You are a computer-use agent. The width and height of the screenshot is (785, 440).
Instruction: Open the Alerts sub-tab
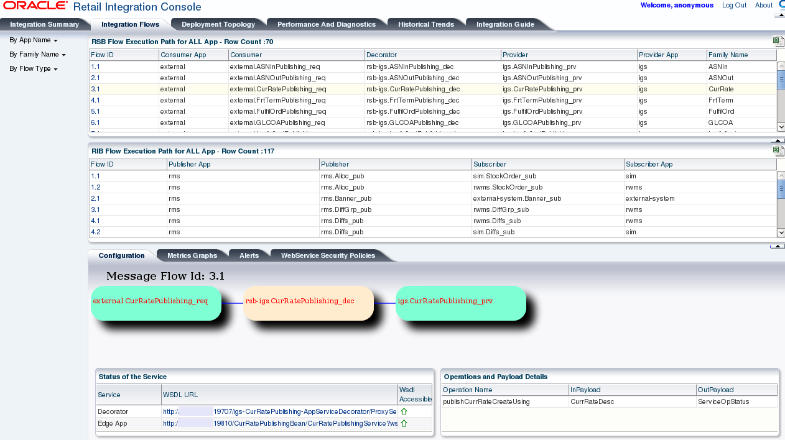click(249, 255)
